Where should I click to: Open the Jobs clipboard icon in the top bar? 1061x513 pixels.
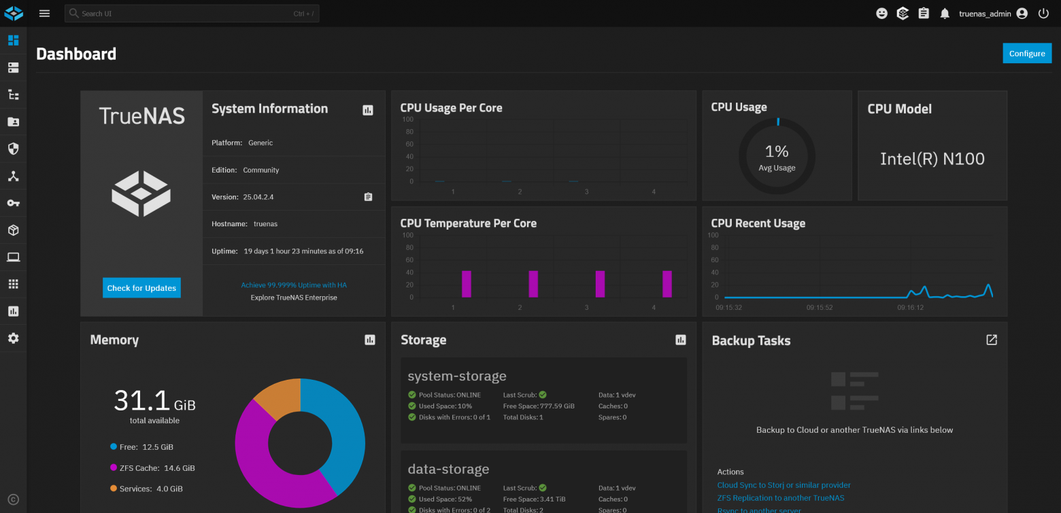click(x=924, y=13)
